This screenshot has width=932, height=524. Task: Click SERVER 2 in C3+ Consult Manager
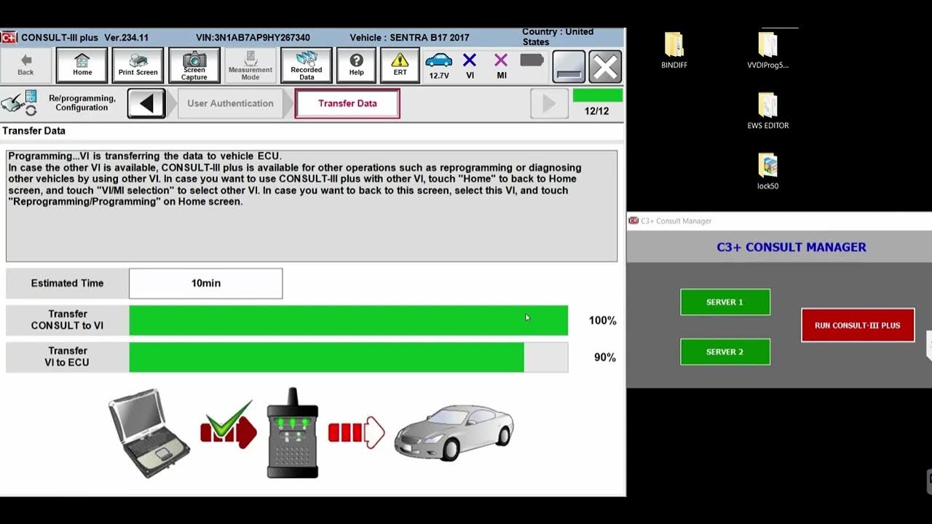[725, 352]
